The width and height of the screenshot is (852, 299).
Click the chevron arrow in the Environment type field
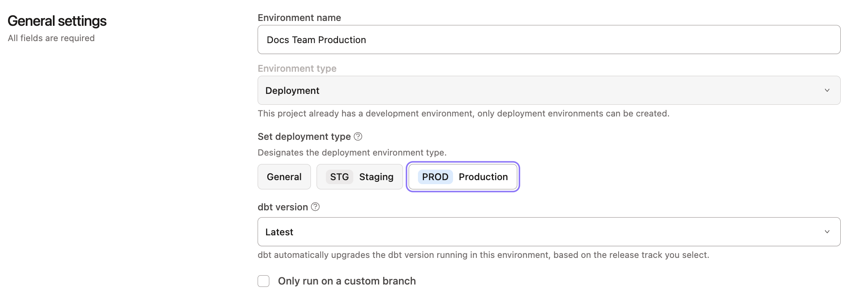[x=827, y=90]
